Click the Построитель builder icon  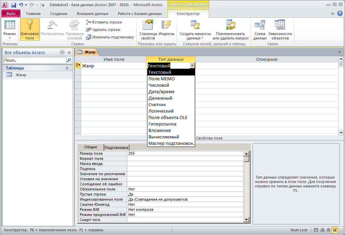click(52, 25)
